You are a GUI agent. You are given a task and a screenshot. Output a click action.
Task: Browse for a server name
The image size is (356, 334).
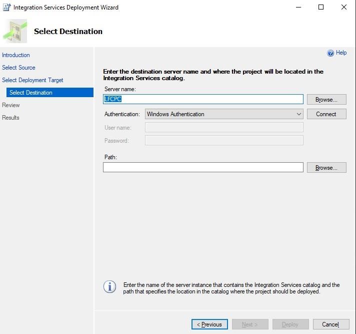[326, 100]
